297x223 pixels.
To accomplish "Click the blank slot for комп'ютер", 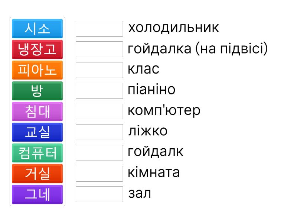I will [99, 111].
